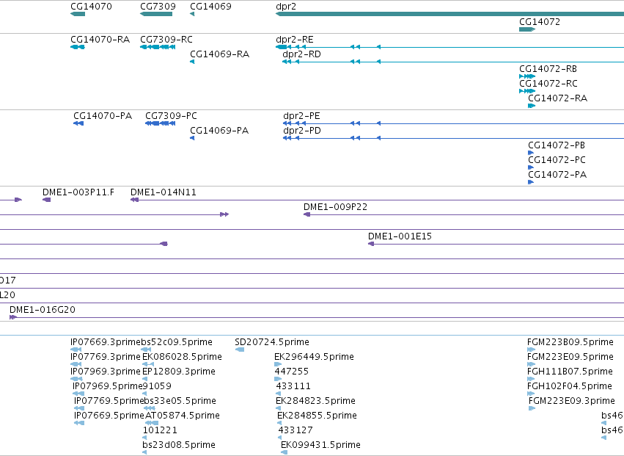Select the FGH102F04.5prime EST
The width and height of the screenshot is (624, 456).
point(532,394)
